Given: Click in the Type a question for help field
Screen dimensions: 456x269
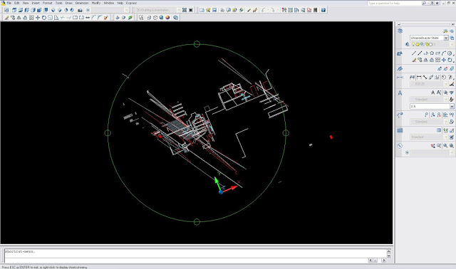Looking at the screenshot, I should pyautogui.click(x=394, y=3).
